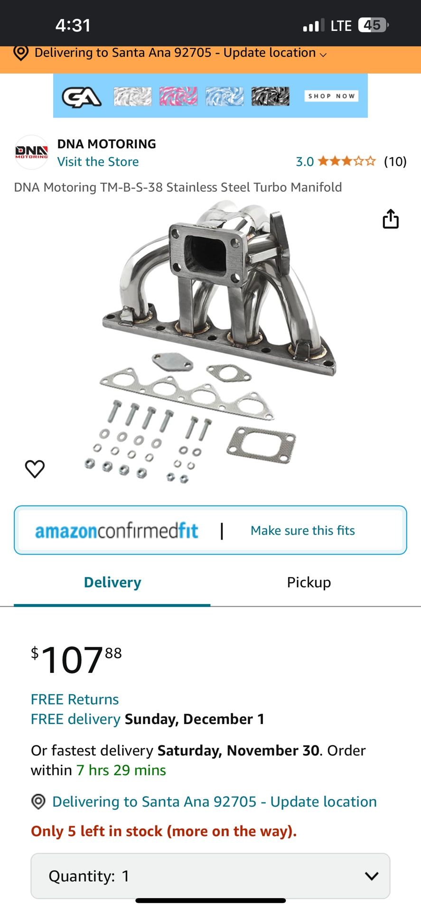Tap the location pin icon in orange bar
This screenshot has width=421, height=911.
[x=20, y=53]
